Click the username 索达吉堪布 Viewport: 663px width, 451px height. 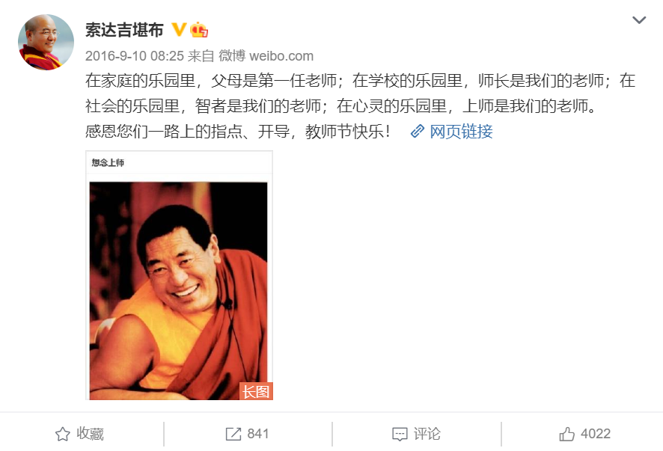point(124,30)
